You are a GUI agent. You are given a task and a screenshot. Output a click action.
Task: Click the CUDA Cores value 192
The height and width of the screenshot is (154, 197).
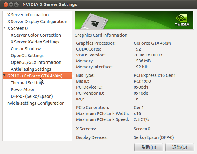(137, 49)
